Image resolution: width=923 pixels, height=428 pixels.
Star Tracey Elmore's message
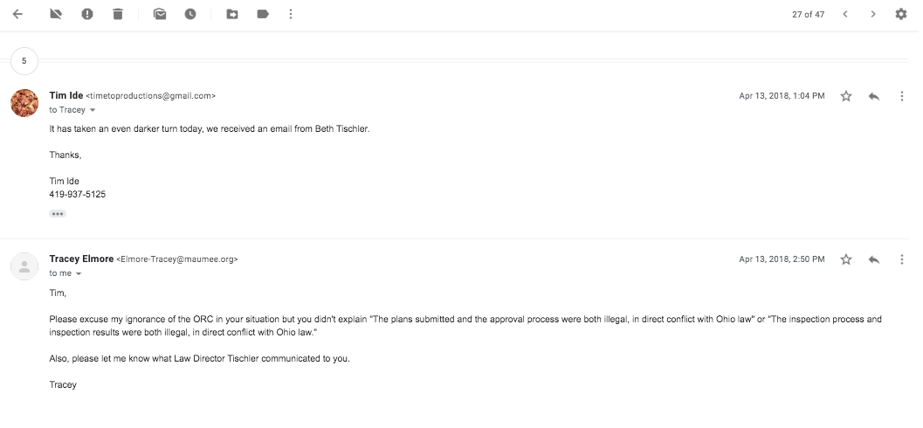coord(845,259)
